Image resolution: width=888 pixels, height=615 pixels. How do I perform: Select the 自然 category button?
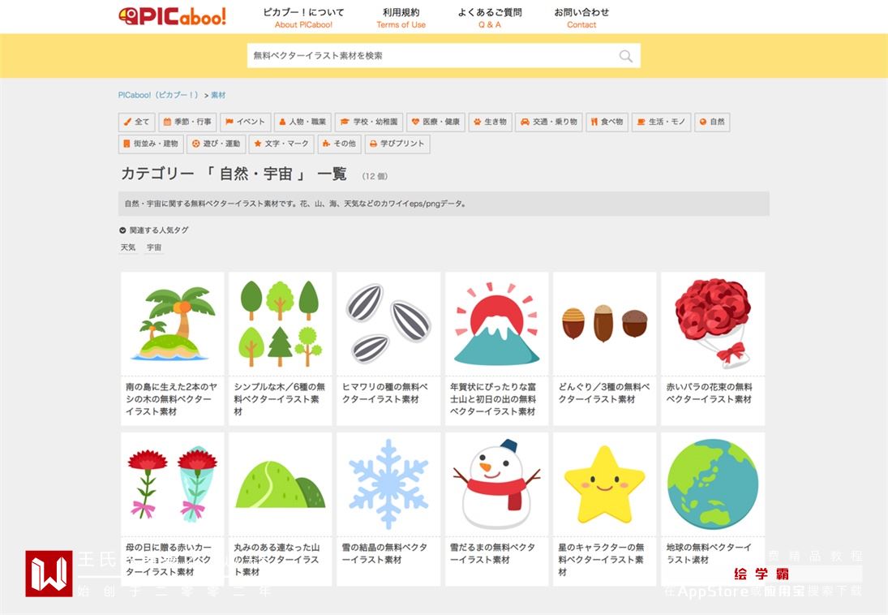tap(712, 122)
